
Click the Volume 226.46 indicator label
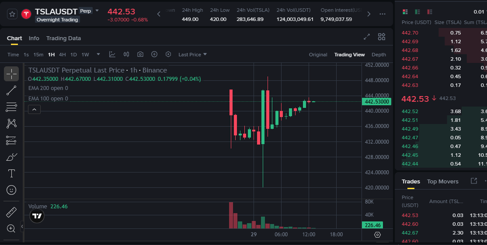(48, 207)
